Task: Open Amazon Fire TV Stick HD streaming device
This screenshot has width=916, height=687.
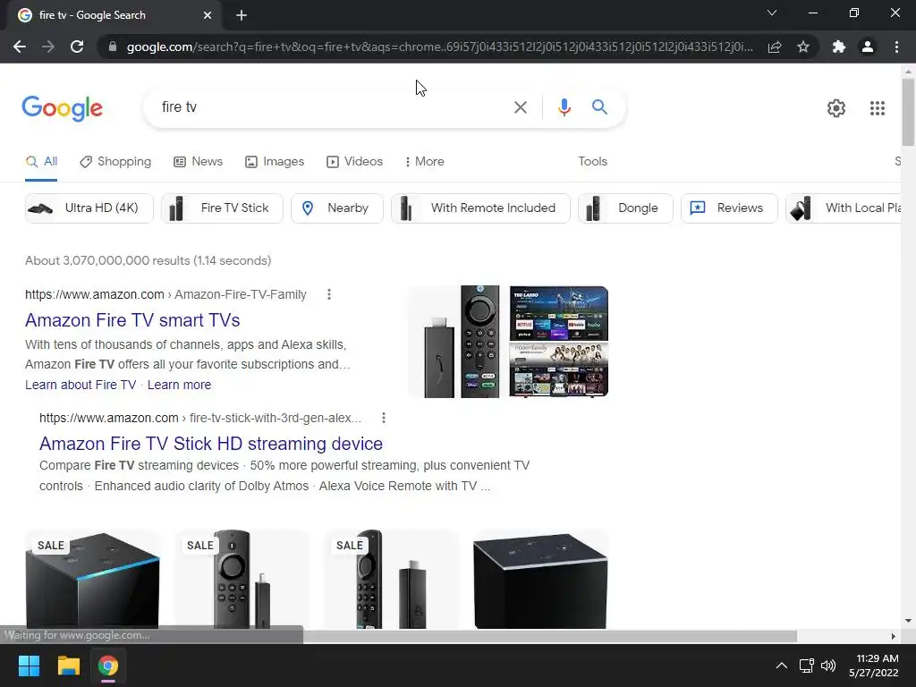Action: coord(211,444)
